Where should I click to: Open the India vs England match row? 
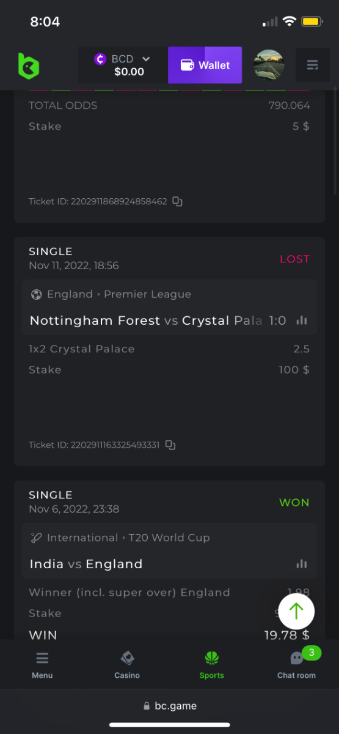[169, 564]
